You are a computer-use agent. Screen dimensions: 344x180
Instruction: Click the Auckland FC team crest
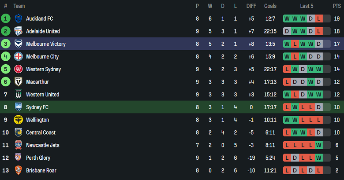18,18
